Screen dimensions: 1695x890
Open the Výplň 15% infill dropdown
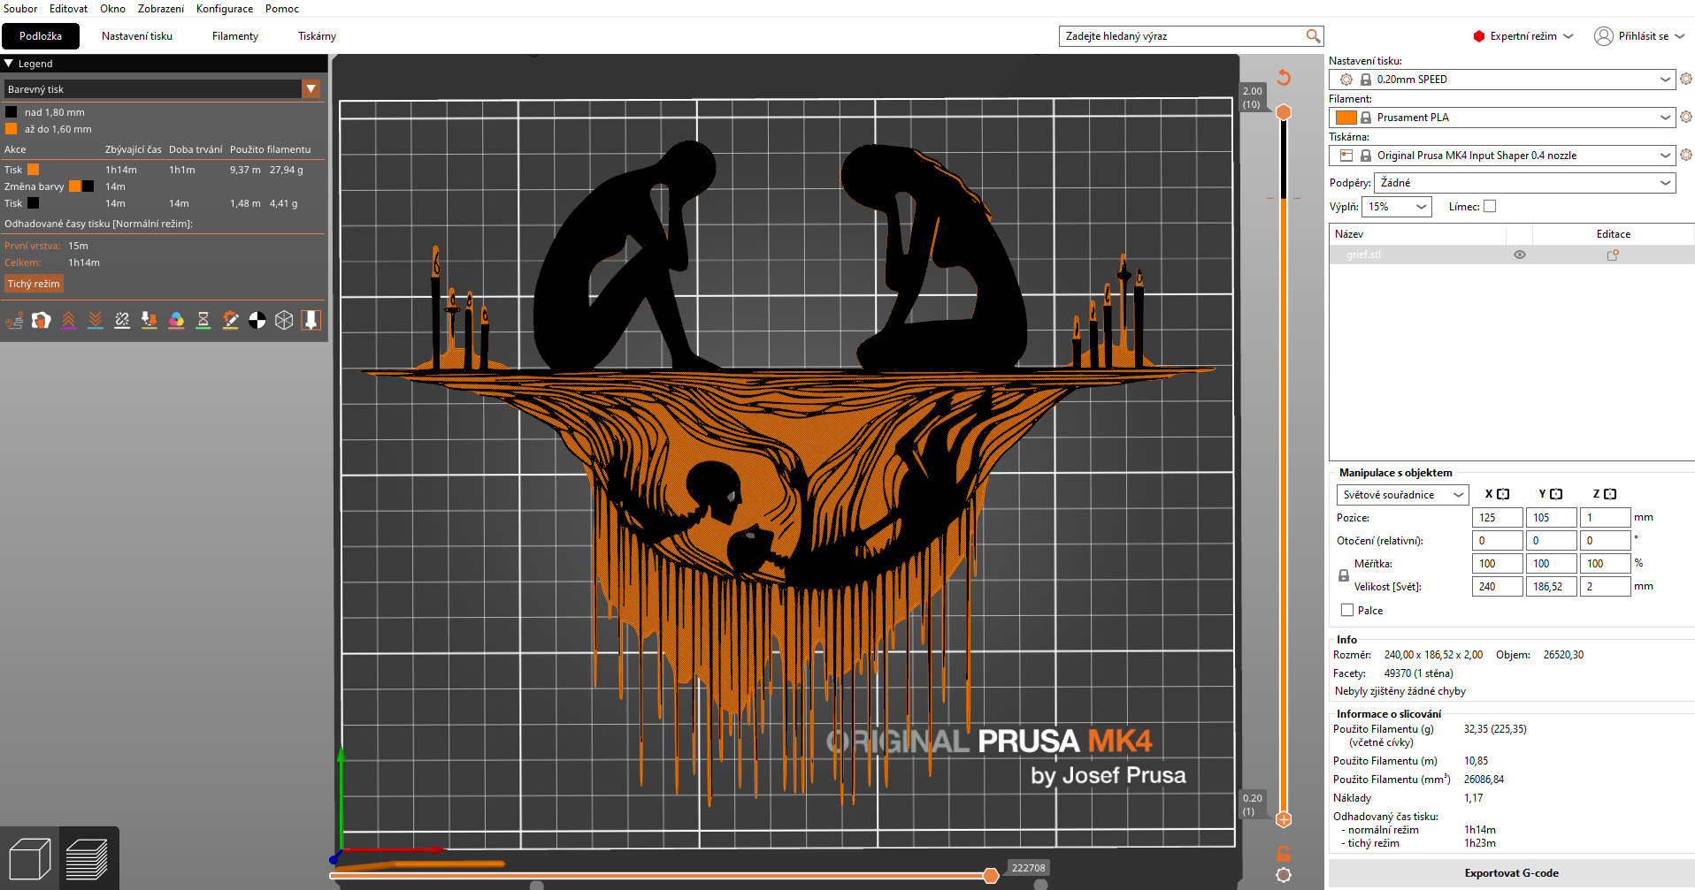coord(1396,207)
